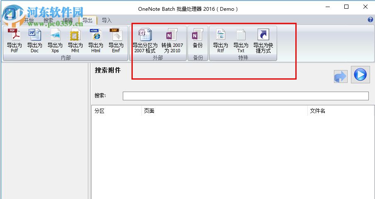Open the 导入 ribbon tab
This screenshot has height=199, width=375.
click(107, 20)
